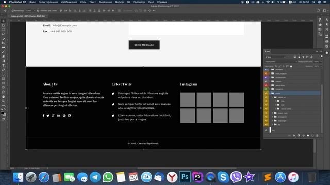Viewport: 330px width, 185px height.
Task: Open the Изображение menu
Action: (x=69, y=2)
